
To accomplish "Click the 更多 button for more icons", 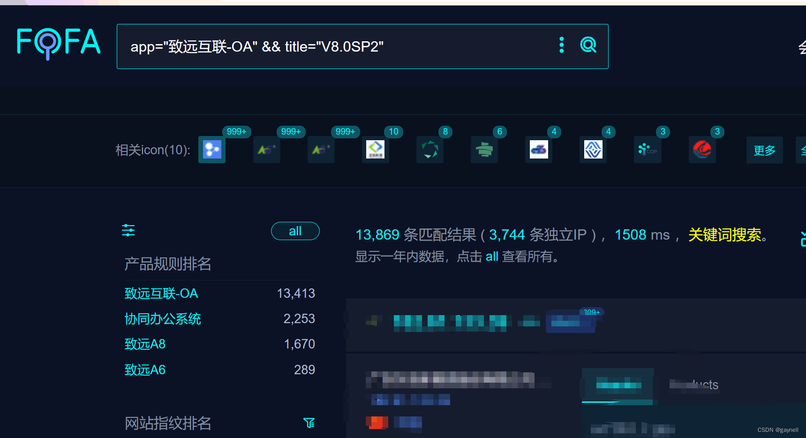I will [x=765, y=150].
